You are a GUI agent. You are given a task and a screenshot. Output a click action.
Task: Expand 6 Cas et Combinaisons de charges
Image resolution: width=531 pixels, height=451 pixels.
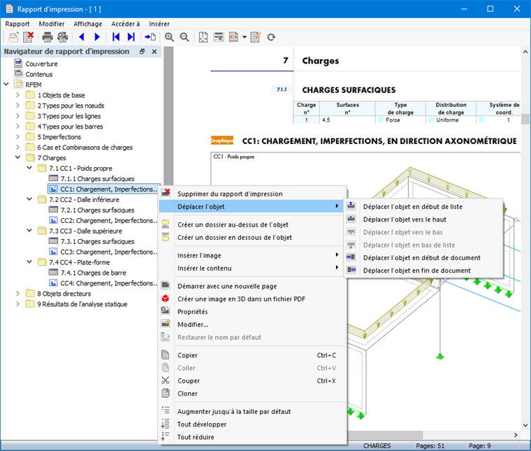pyautogui.click(x=18, y=147)
